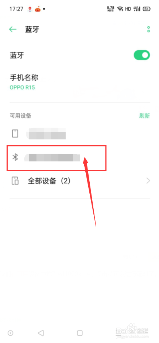Tap the navigation back triangle button
The image size is (159, 343).
pos(41,333)
